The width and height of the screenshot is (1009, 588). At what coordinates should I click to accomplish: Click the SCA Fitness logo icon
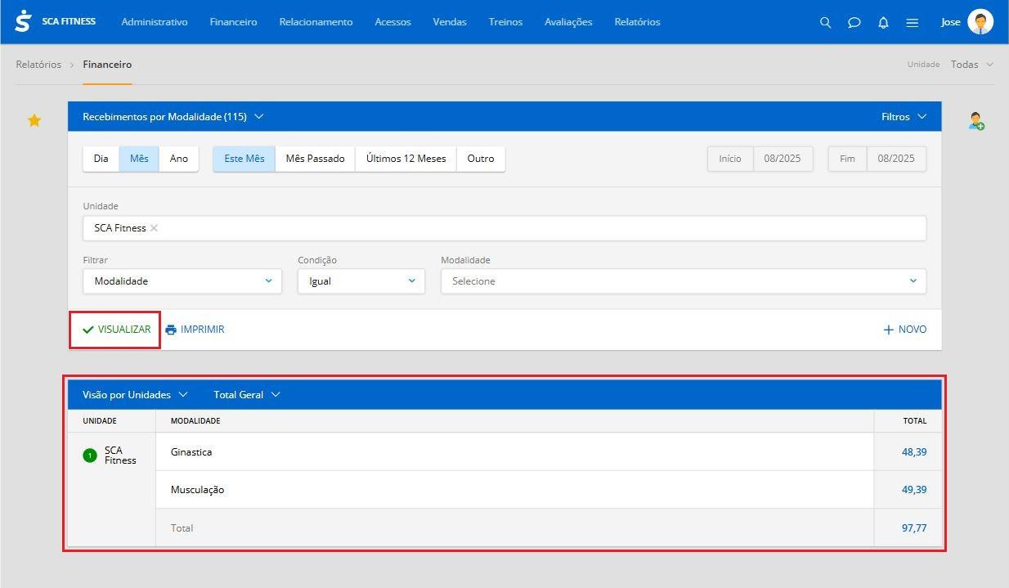23,21
